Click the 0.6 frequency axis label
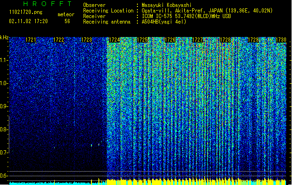The height and width of the screenshot is (185, 292). click(x=4, y=176)
